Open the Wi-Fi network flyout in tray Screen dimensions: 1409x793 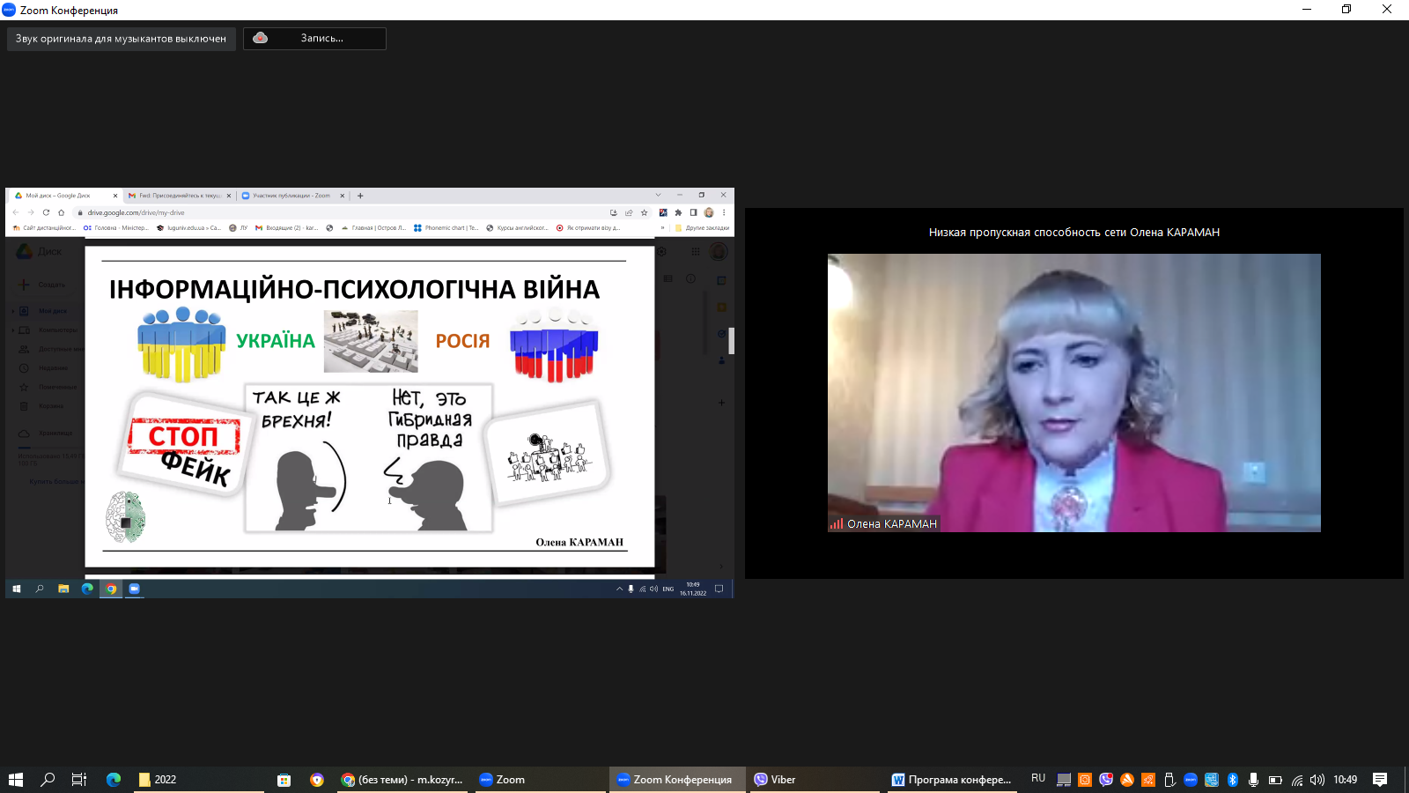click(x=1296, y=780)
